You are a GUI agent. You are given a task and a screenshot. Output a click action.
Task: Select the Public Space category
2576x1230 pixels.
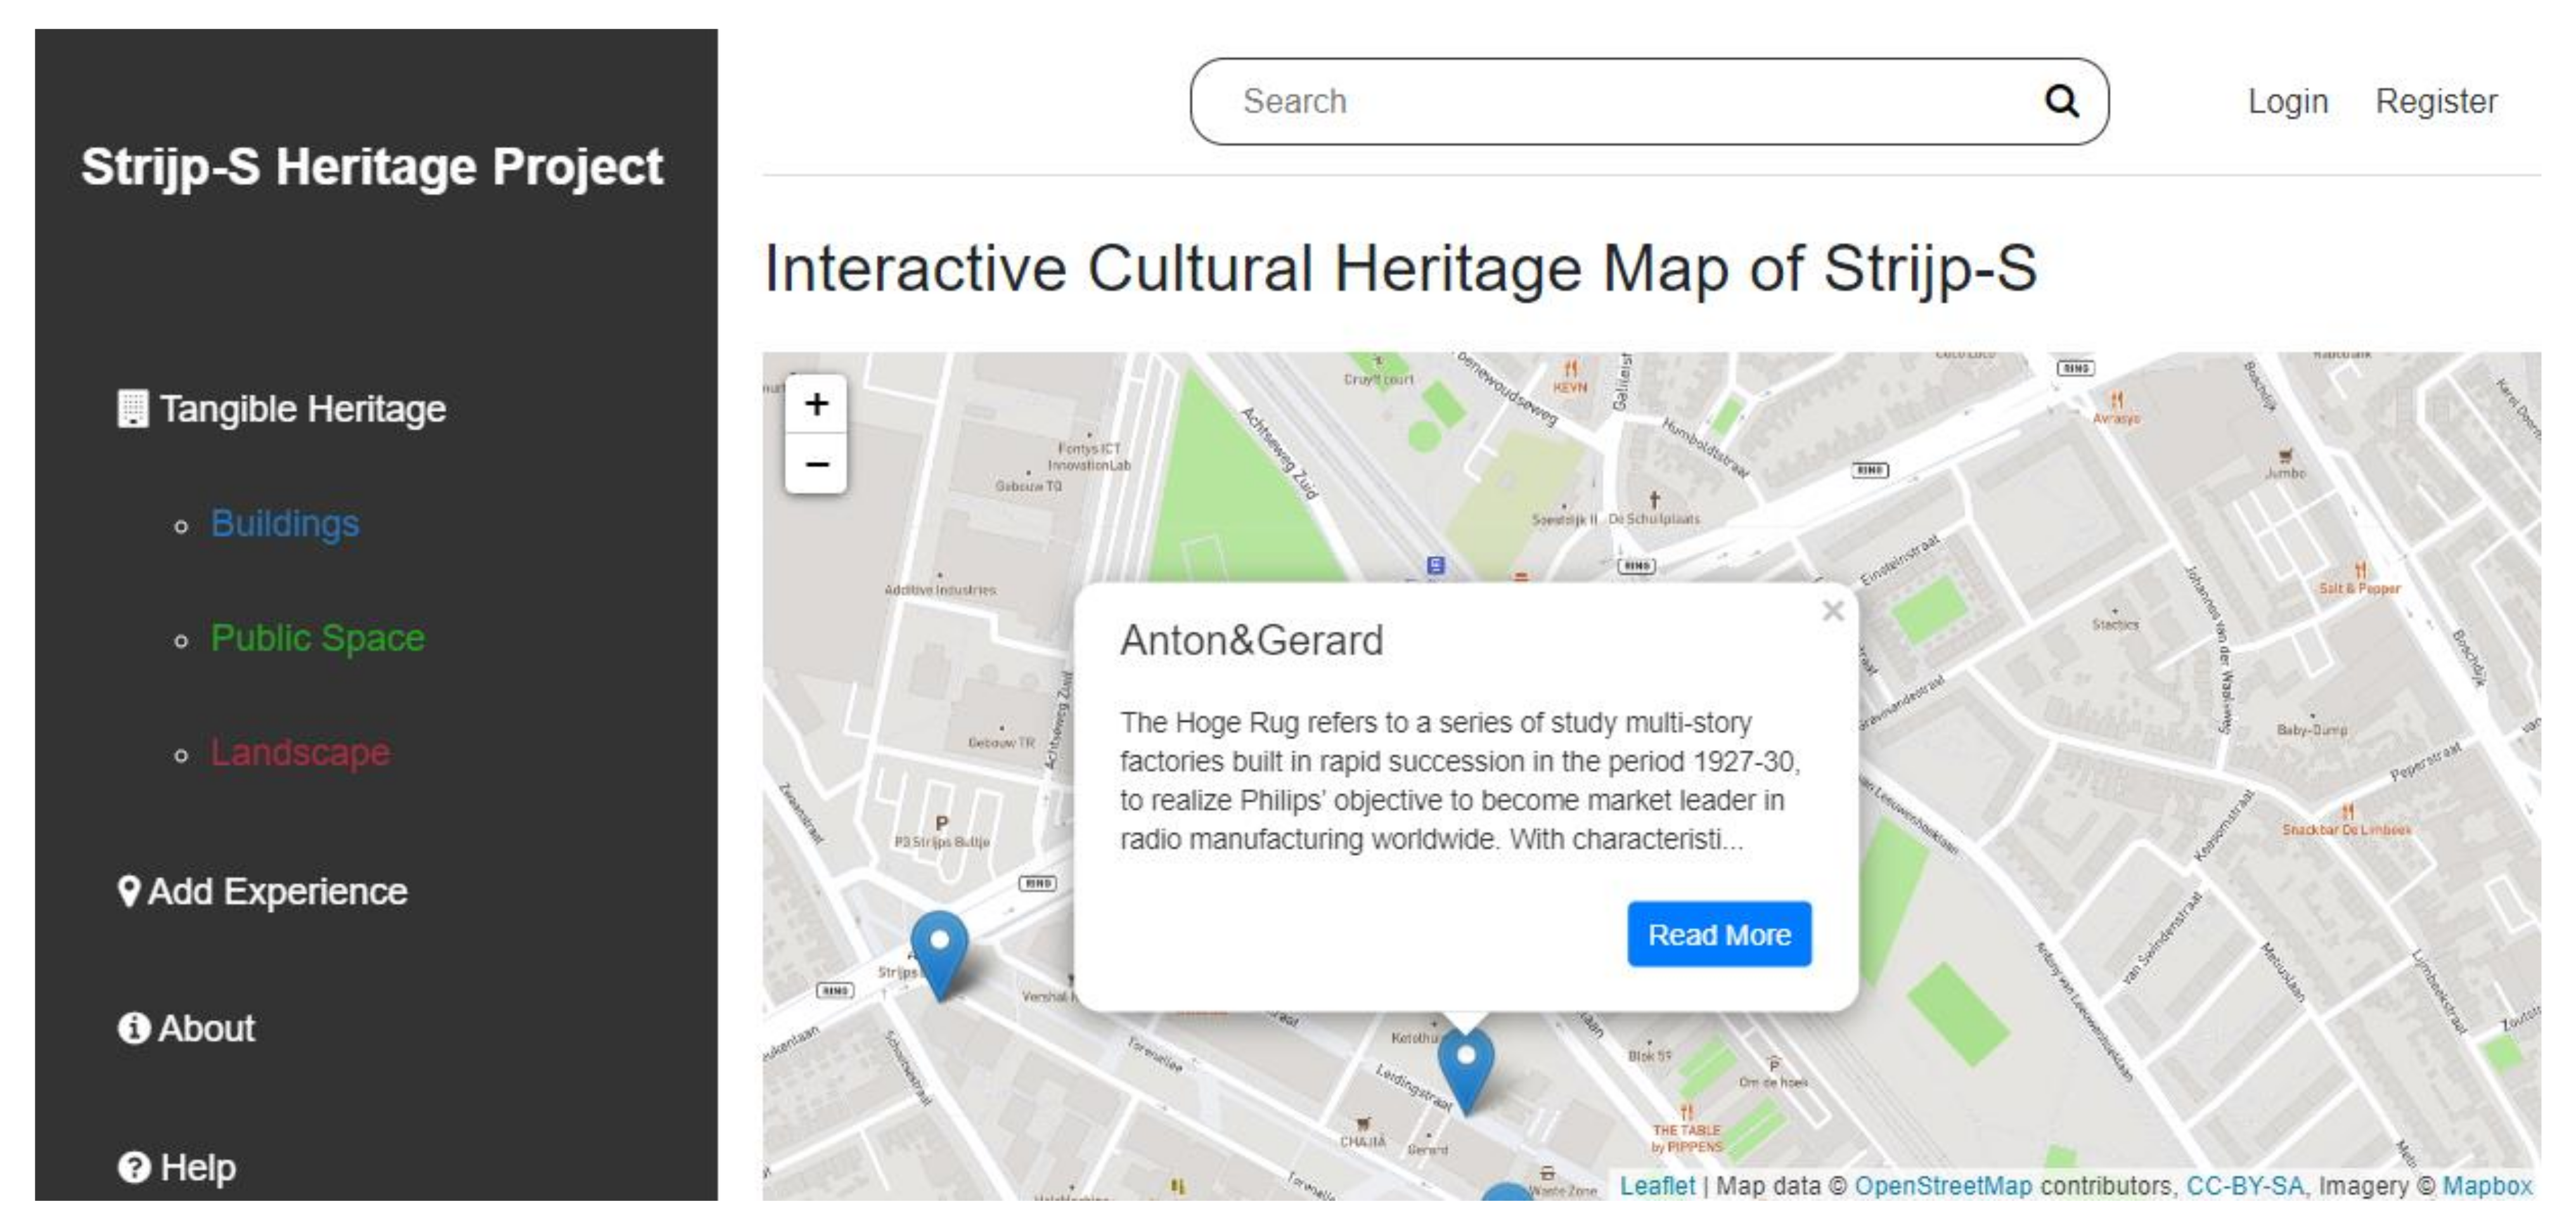point(317,638)
